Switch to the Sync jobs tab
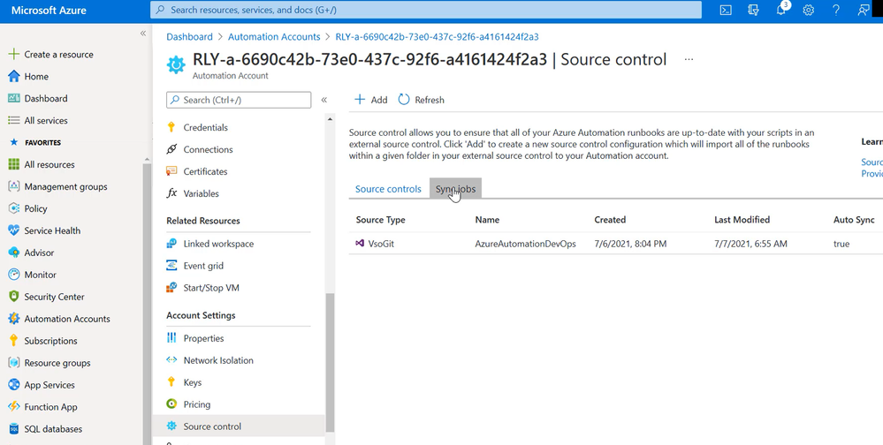883x445 pixels. pos(455,189)
